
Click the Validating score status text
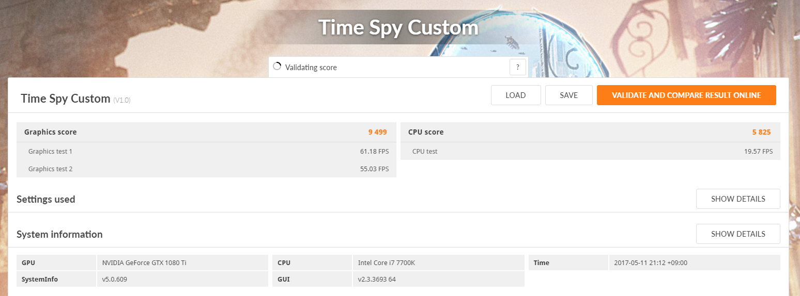click(x=311, y=68)
